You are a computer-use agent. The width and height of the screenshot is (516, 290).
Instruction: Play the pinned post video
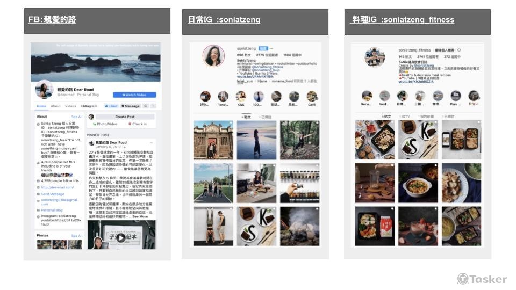click(121, 238)
